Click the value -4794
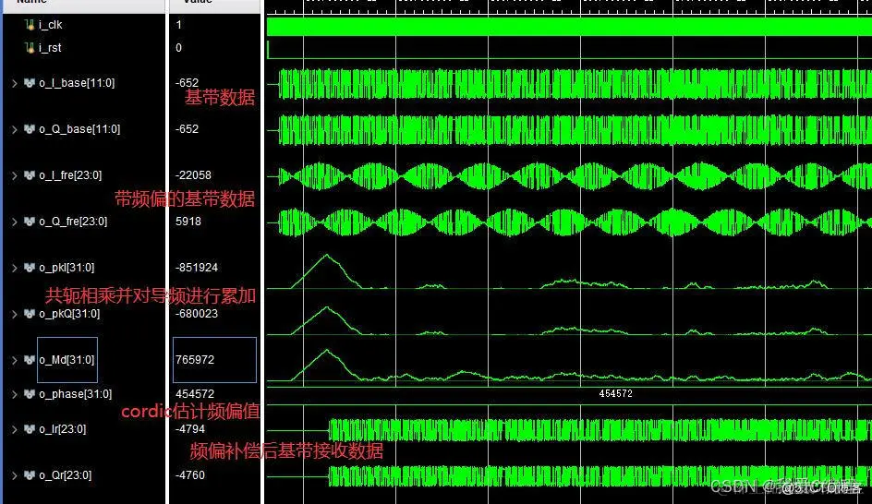The width and height of the screenshot is (872, 504). point(190,429)
